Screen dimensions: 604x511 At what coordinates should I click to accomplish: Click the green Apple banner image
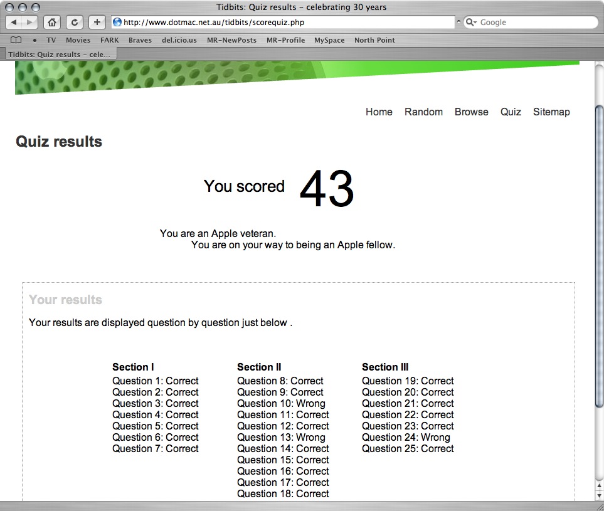coord(297,77)
